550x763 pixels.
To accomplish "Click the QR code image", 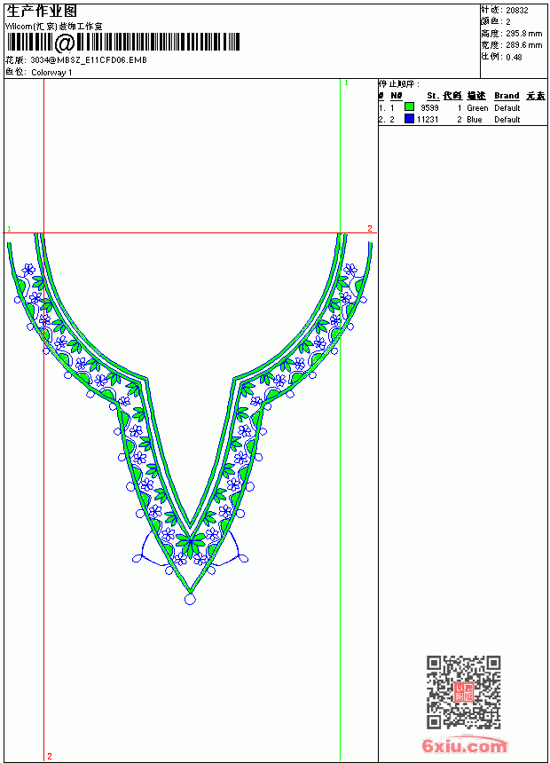I will tap(464, 692).
